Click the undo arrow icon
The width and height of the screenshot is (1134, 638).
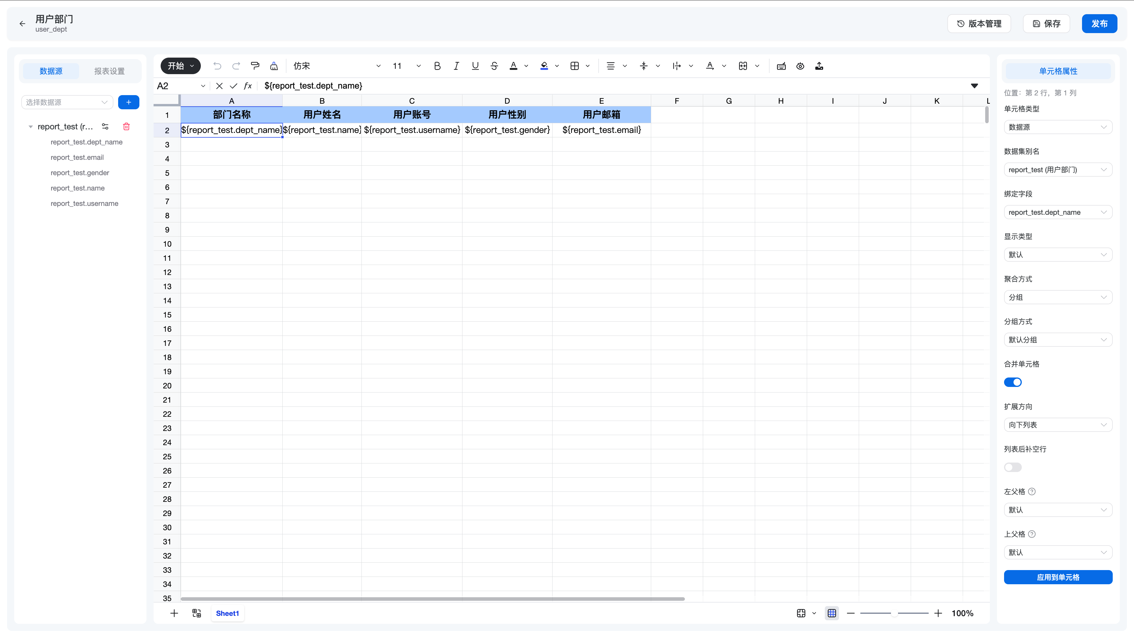pos(217,66)
